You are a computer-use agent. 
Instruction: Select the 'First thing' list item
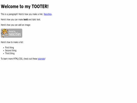[9, 48]
